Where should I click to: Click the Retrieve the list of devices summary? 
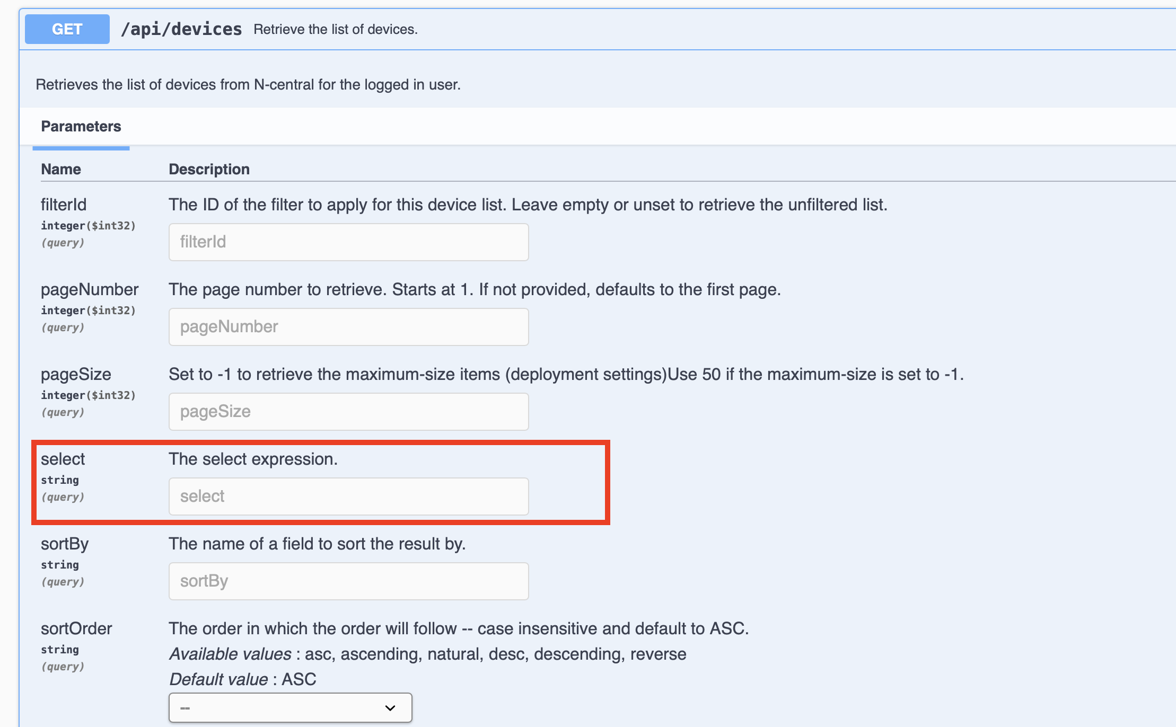coord(336,29)
